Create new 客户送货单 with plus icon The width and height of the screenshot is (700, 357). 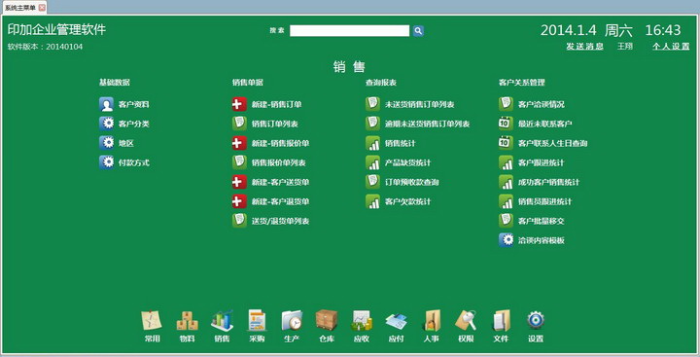(239, 182)
